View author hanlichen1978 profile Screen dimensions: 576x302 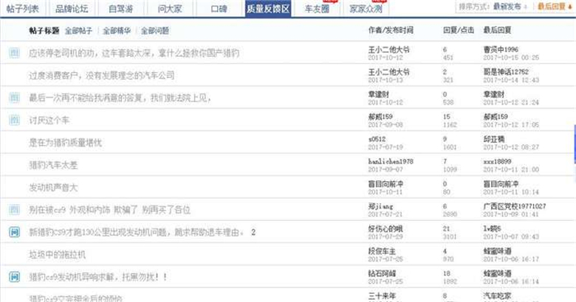pos(391,161)
